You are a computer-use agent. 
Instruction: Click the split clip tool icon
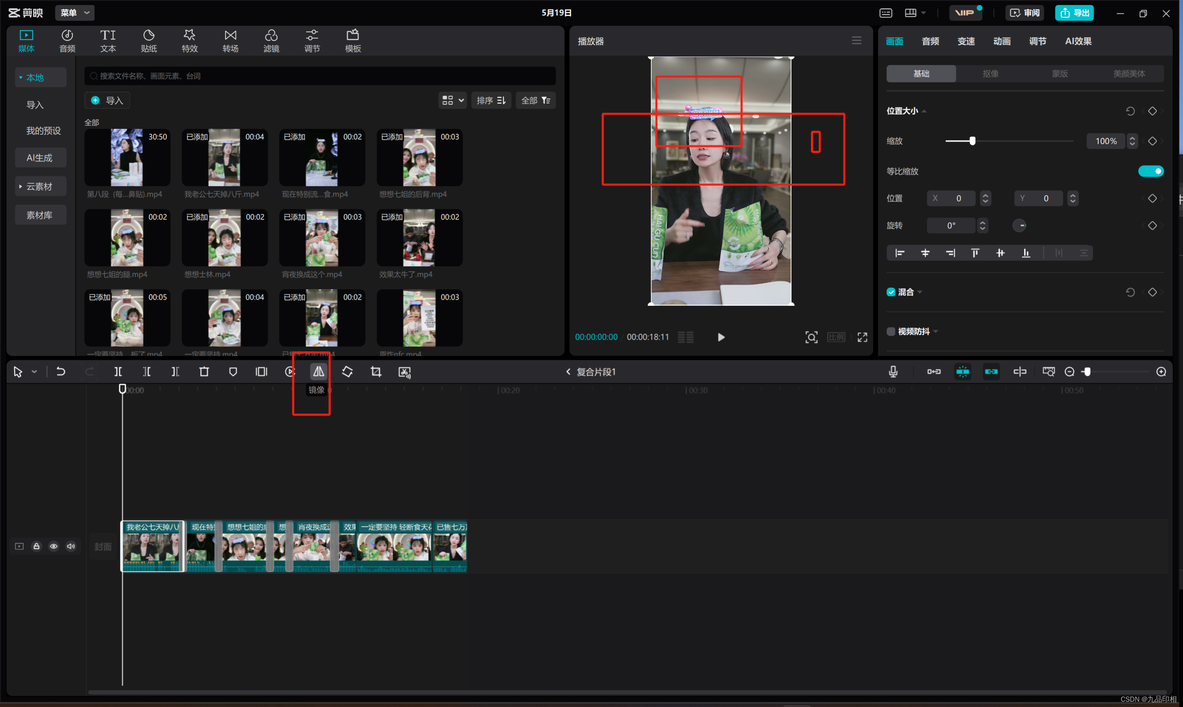[118, 372]
